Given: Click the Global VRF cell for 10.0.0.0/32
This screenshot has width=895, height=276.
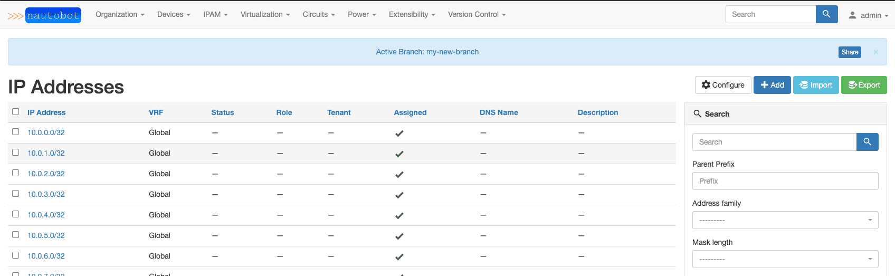Looking at the screenshot, I should point(159,132).
